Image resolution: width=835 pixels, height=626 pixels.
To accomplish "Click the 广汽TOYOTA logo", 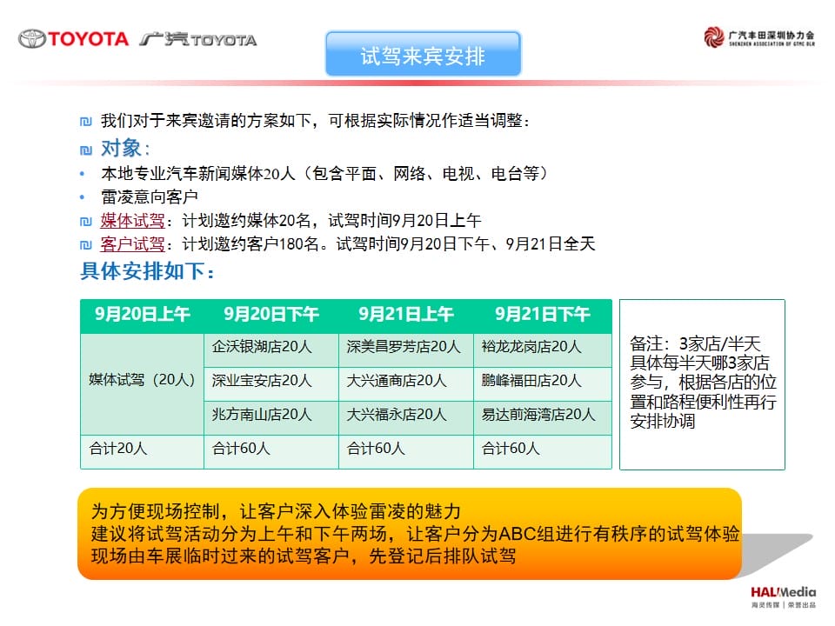I will [x=198, y=39].
